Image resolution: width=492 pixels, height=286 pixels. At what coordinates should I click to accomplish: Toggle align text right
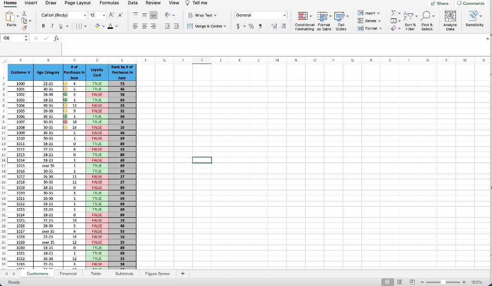(x=153, y=26)
